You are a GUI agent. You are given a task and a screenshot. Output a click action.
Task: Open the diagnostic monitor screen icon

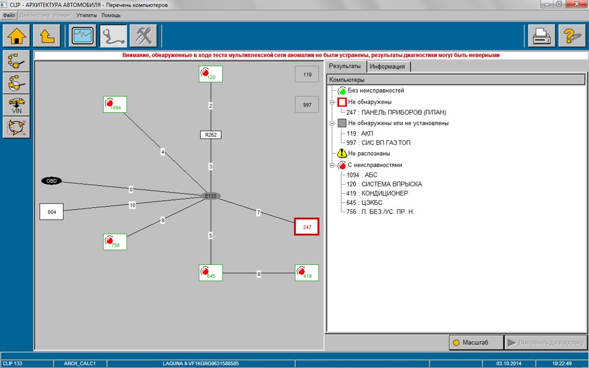[83, 36]
